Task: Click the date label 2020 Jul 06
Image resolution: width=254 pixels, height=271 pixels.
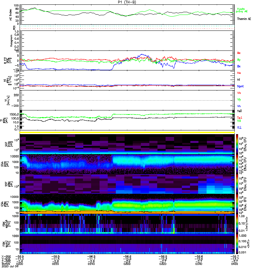Action: pyautogui.click(x=10, y=266)
